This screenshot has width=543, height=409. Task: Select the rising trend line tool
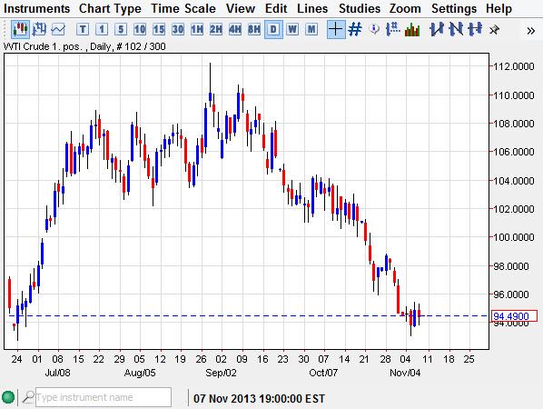coord(437,29)
